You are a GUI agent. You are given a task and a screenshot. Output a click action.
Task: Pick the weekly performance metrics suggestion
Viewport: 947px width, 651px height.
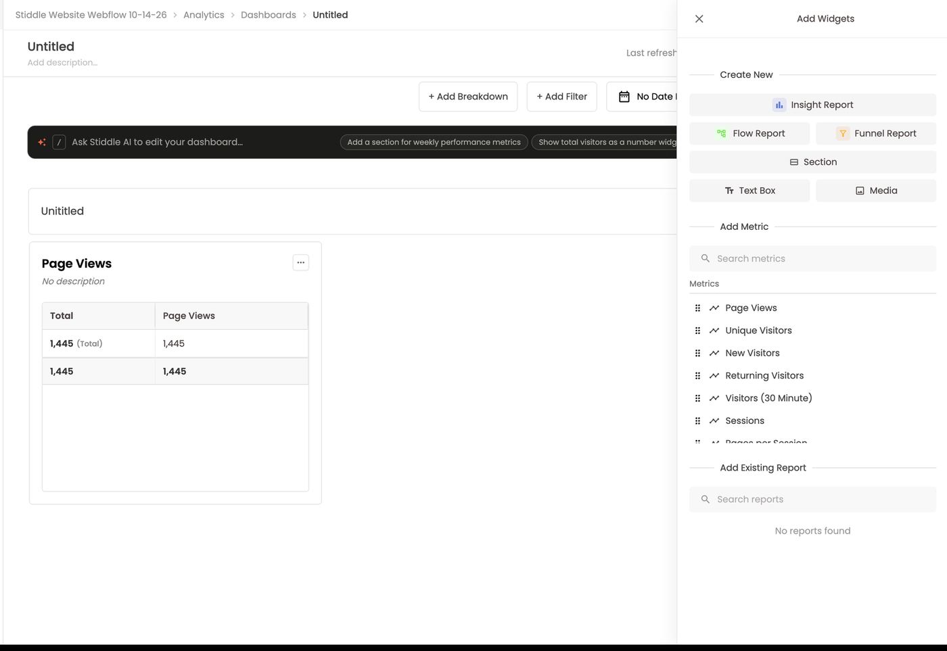434,142
